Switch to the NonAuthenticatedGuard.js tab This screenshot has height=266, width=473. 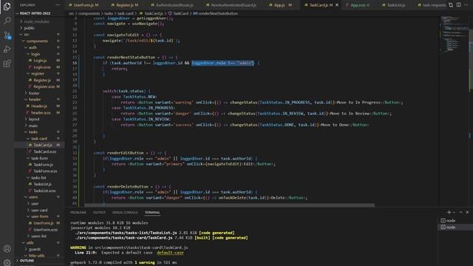tap(234, 5)
